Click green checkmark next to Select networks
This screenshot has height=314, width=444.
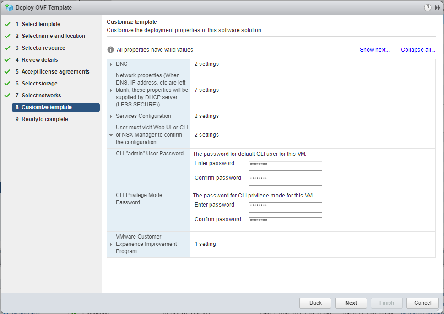[x=7, y=96]
